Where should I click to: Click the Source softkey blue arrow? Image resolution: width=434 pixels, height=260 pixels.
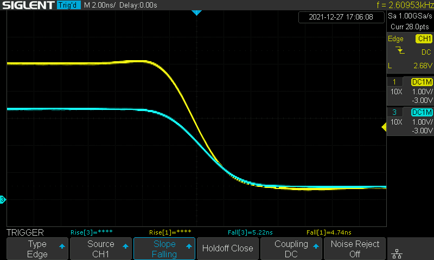tap(125, 246)
